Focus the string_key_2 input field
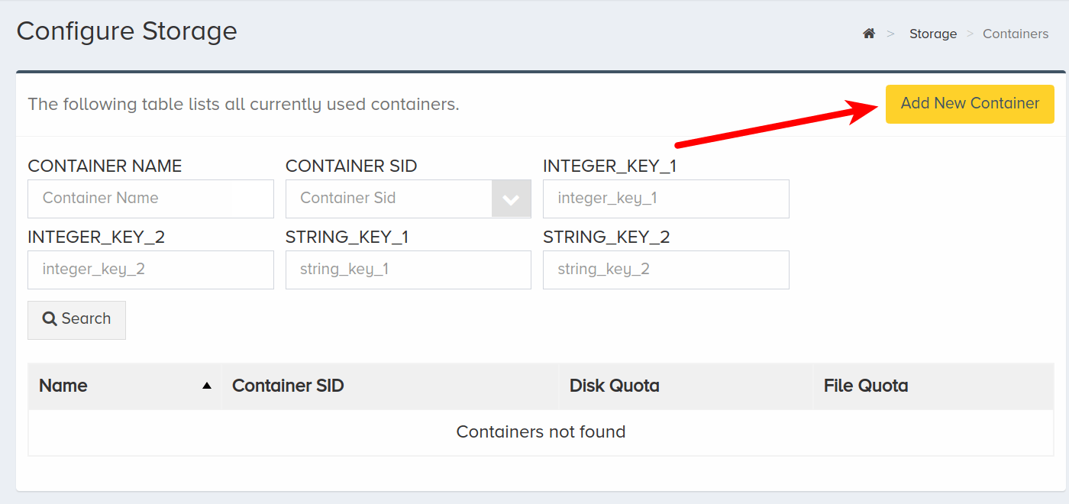 [x=666, y=270]
